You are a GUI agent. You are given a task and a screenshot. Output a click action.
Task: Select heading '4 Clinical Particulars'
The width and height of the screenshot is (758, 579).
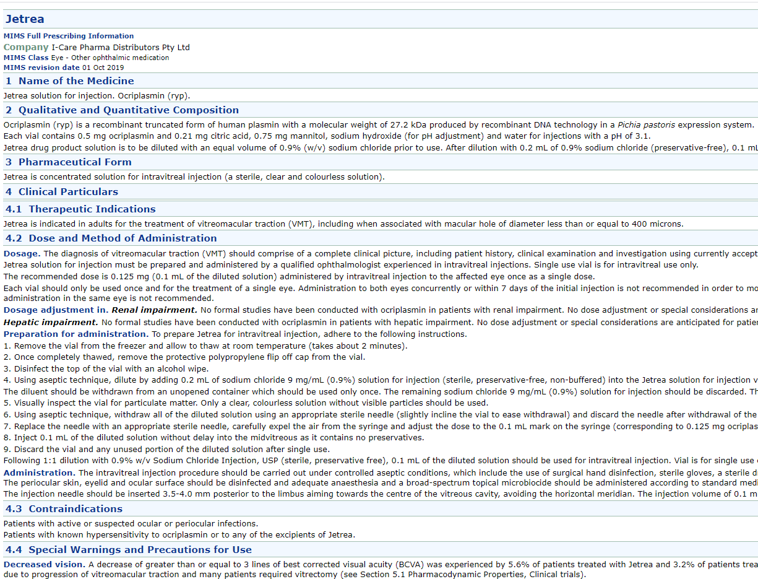pyautogui.click(x=62, y=192)
